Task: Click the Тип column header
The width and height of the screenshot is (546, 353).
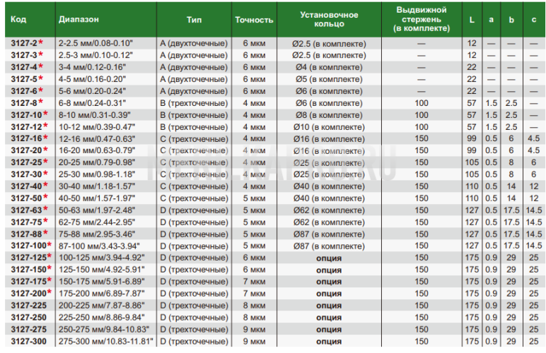Action: point(194,20)
